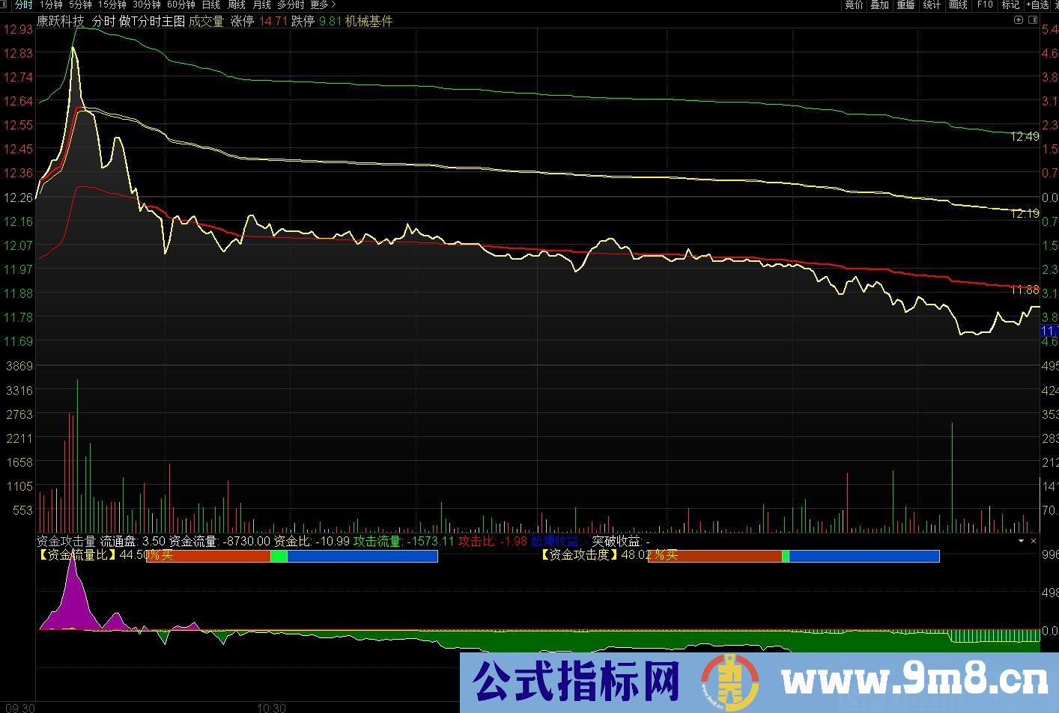Image resolution: width=1059 pixels, height=713 pixels.
Task: Close the 资金攻击量 indicator panel
Action: pos(1034,541)
